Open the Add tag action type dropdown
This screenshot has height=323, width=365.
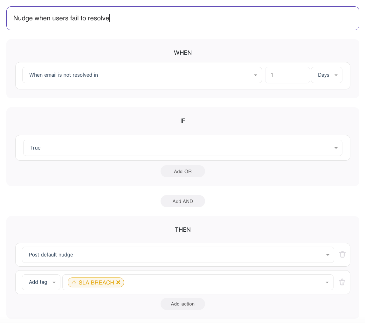click(41, 282)
